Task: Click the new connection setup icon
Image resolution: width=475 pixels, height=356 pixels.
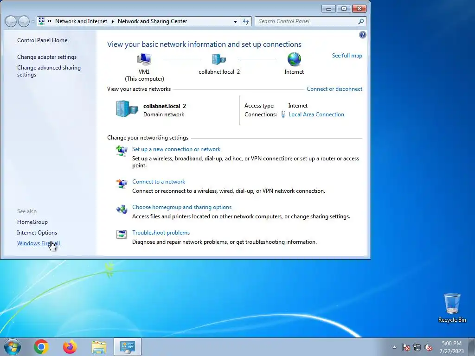Action: [x=122, y=151]
